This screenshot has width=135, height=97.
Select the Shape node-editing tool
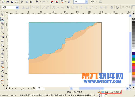[2, 19]
